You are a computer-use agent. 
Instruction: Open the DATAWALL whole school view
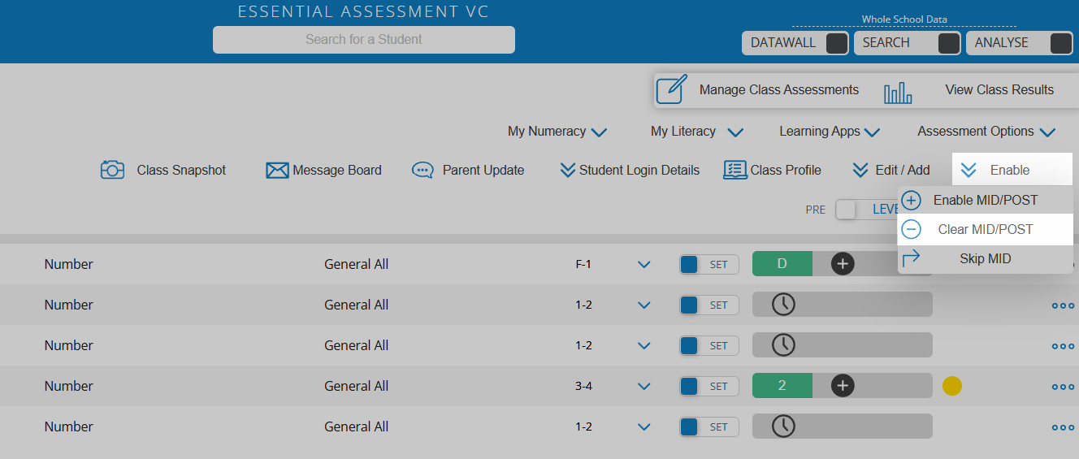(x=795, y=43)
